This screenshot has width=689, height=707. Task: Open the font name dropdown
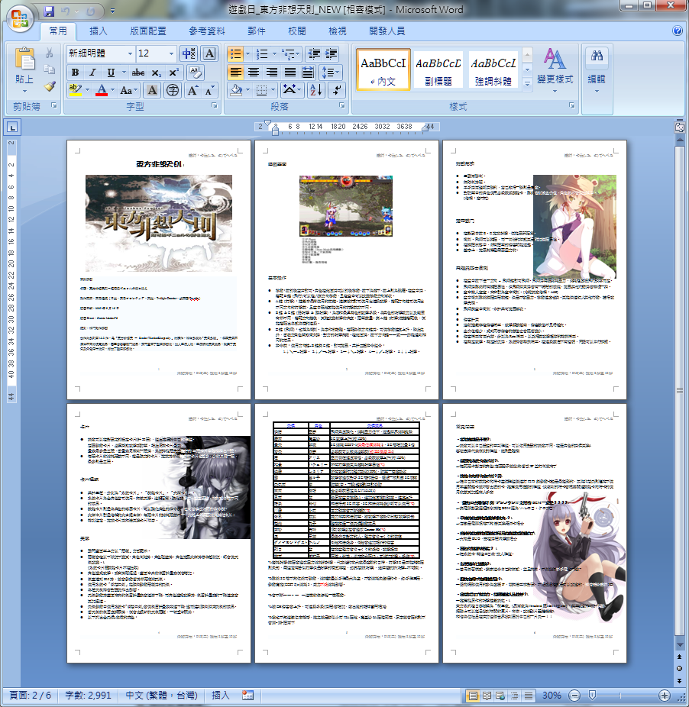130,54
